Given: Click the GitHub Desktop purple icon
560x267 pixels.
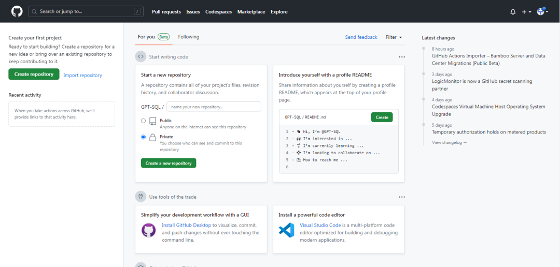Looking at the screenshot, I should (x=149, y=230).
